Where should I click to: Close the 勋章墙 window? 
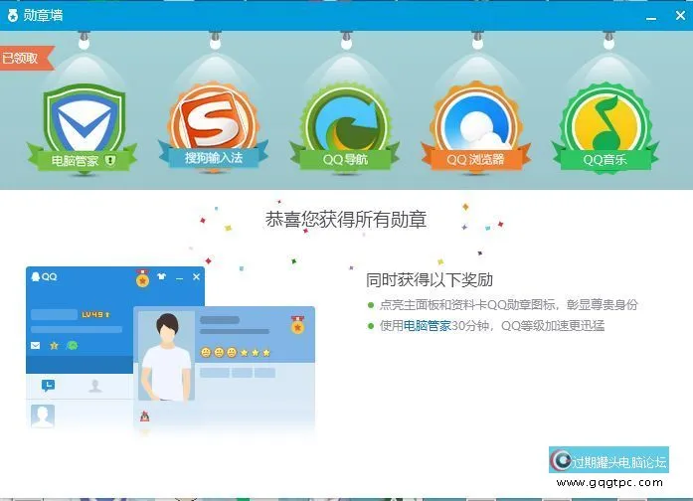tap(680, 16)
